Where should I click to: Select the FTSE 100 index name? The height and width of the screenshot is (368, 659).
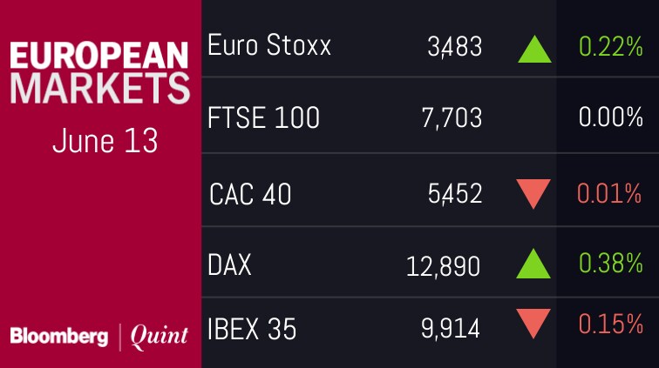[x=264, y=117]
